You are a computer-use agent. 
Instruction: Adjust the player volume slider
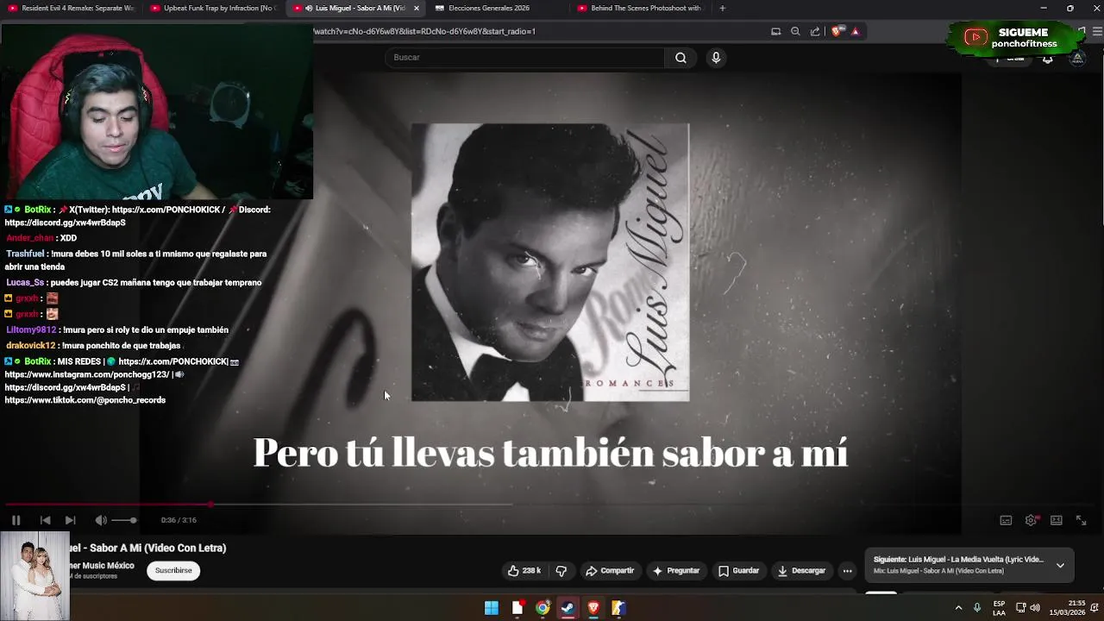point(124,520)
